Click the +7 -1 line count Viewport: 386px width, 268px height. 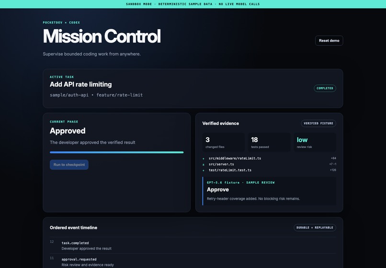[x=332, y=164]
